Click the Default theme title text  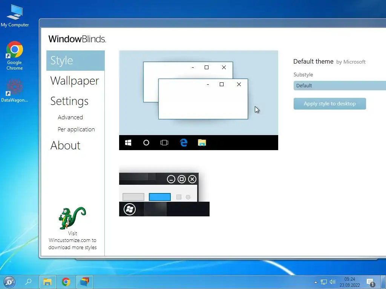(313, 61)
